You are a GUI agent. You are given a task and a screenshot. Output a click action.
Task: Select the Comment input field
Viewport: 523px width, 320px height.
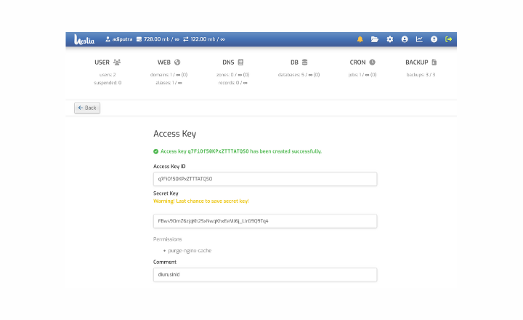pos(265,274)
